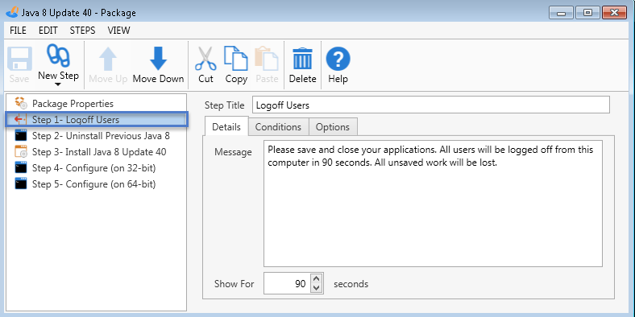635x317 pixels.
Task: Switch to the Details tab
Action: (x=226, y=127)
